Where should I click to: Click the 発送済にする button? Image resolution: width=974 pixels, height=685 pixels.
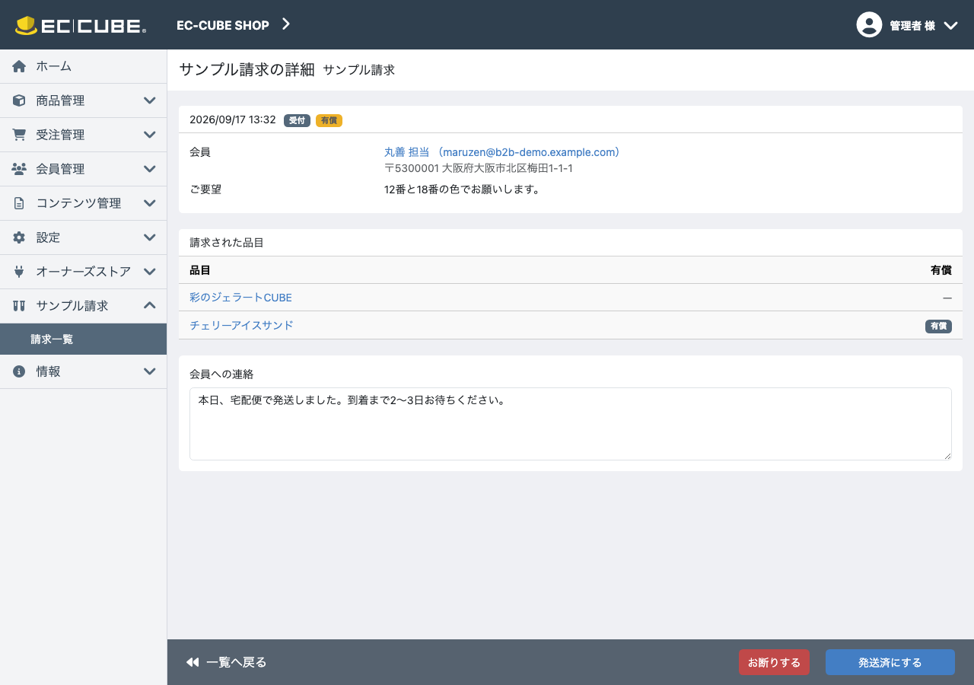[x=890, y=662]
